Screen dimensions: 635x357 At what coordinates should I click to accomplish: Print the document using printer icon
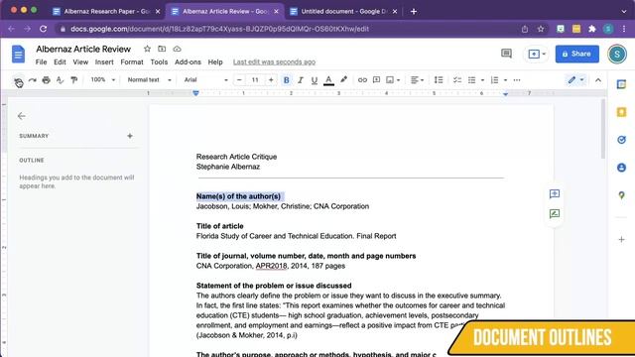(x=47, y=80)
